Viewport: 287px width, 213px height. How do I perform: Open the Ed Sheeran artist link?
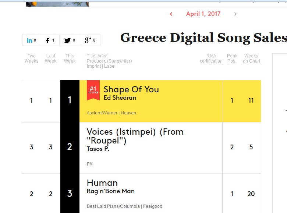pyautogui.click(x=120, y=98)
